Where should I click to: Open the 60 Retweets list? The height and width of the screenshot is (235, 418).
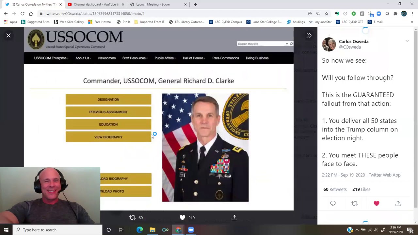[335, 189]
